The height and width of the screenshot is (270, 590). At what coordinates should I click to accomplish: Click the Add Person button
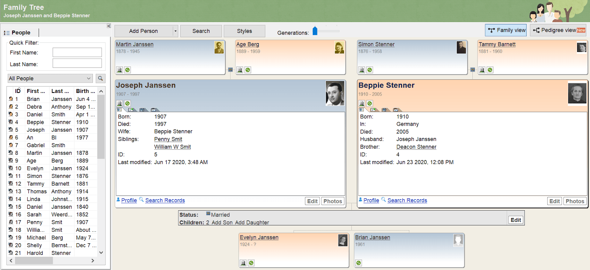tap(143, 31)
